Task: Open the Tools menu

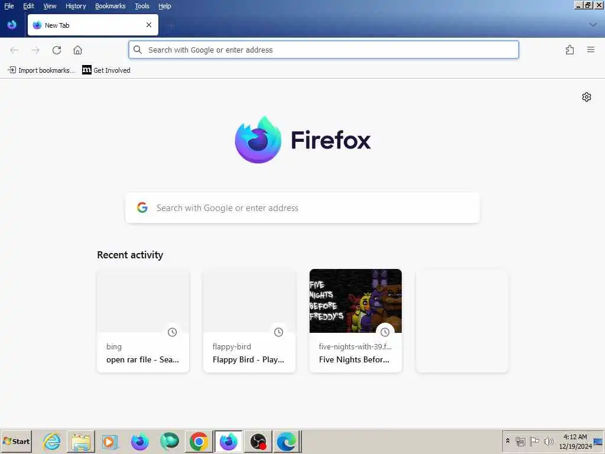Action: point(142,6)
